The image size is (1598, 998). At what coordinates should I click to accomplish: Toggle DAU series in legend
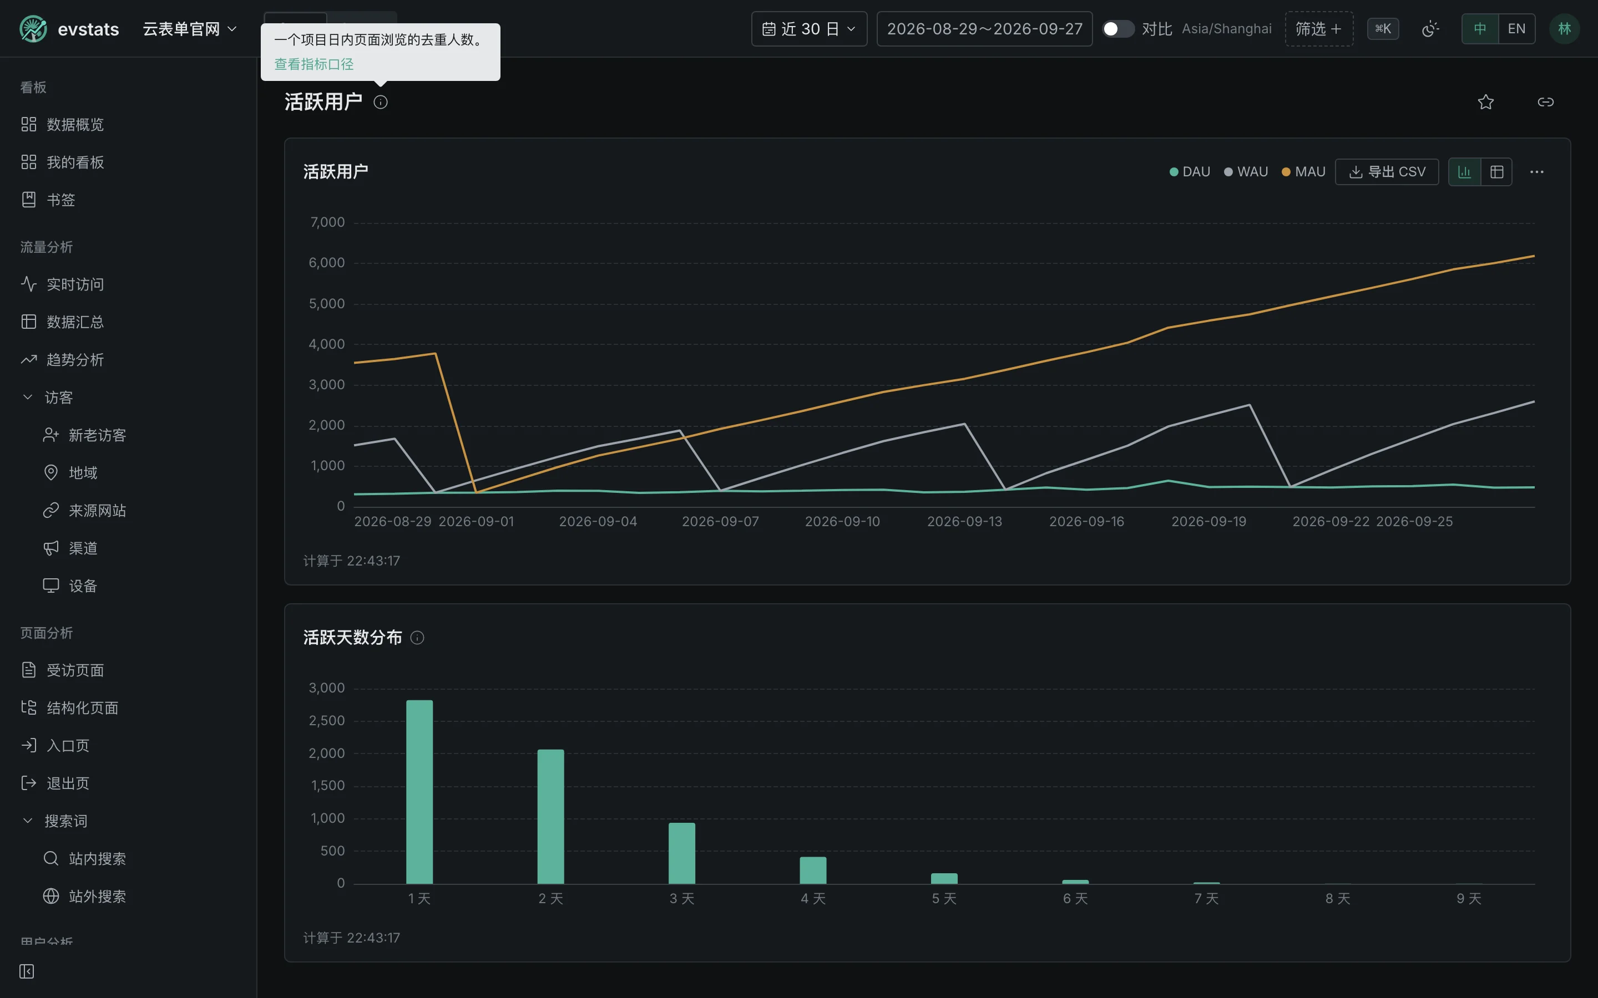click(1190, 172)
